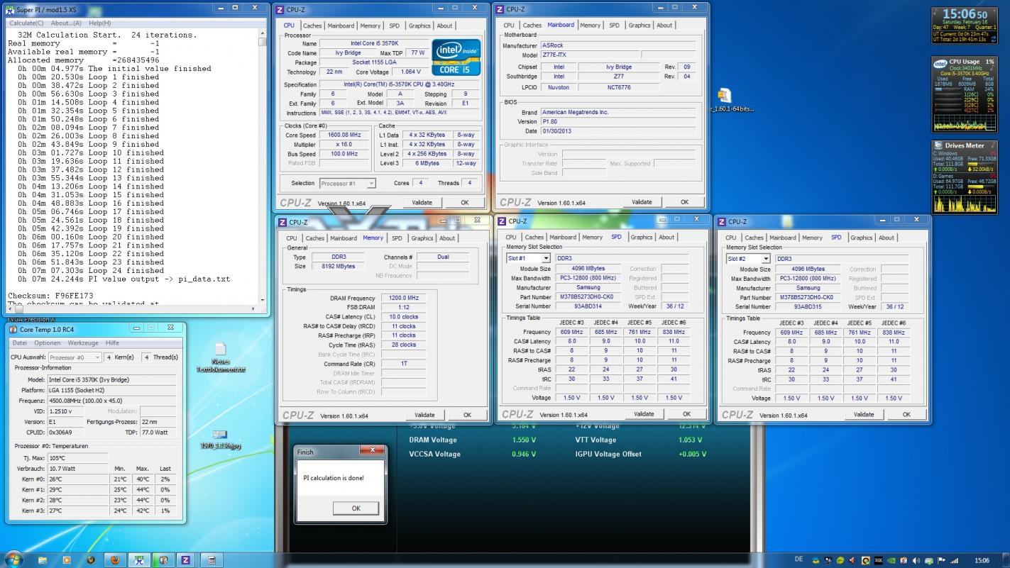
Task: Open Help(H) menu in Super PI
Action: [99, 23]
